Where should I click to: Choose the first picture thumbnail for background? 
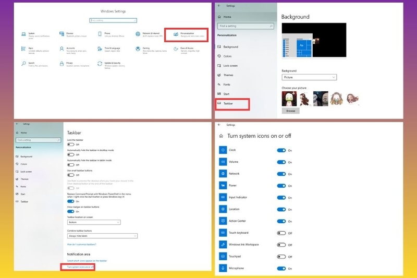click(x=289, y=99)
